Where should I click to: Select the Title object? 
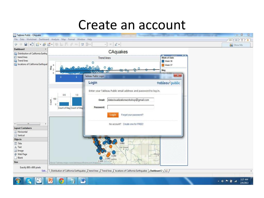click(18, 143)
